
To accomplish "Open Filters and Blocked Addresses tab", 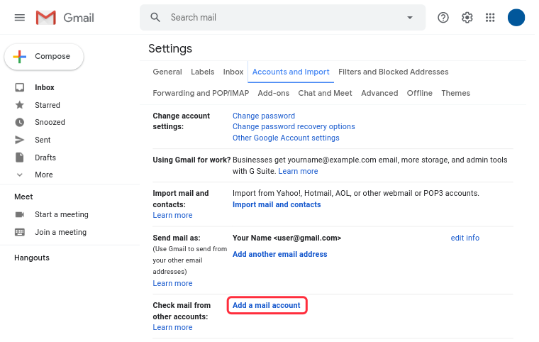I will tap(393, 72).
